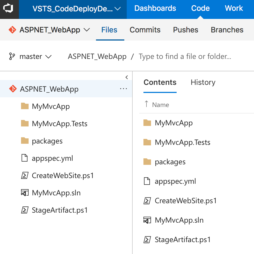Click the branch icon next to master

(x=12, y=56)
